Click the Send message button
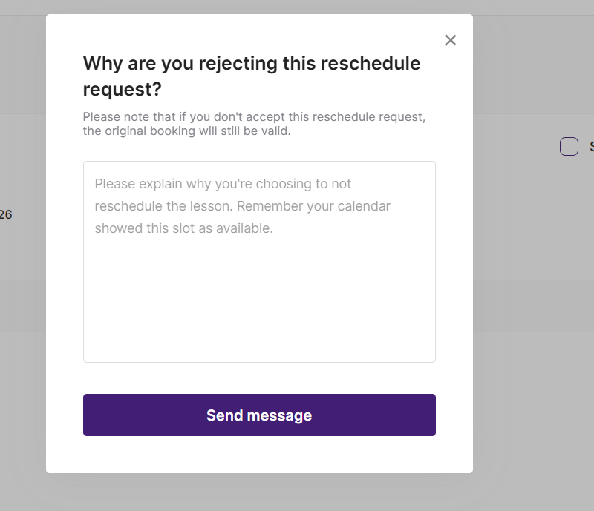The width and height of the screenshot is (594, 511). coord(259,415)
